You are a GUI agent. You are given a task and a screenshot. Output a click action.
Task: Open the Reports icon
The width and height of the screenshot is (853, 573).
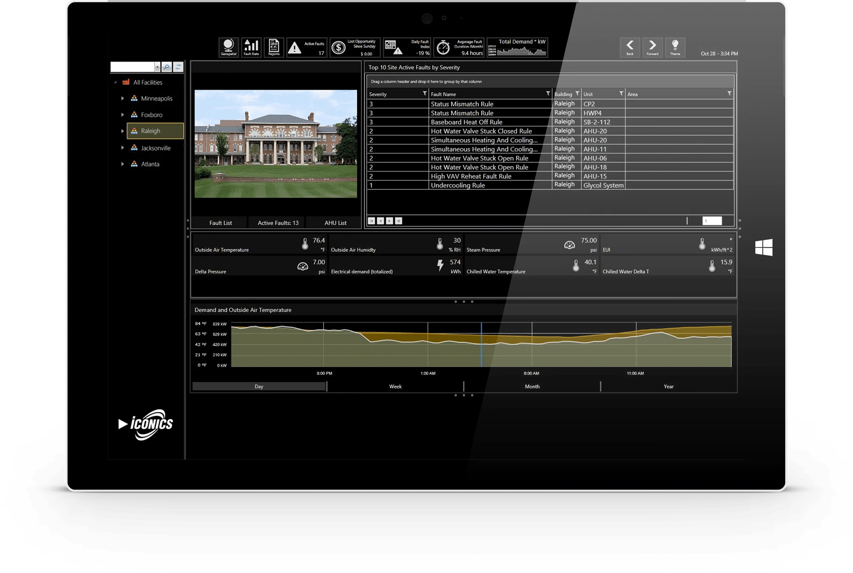pos(274,47)
